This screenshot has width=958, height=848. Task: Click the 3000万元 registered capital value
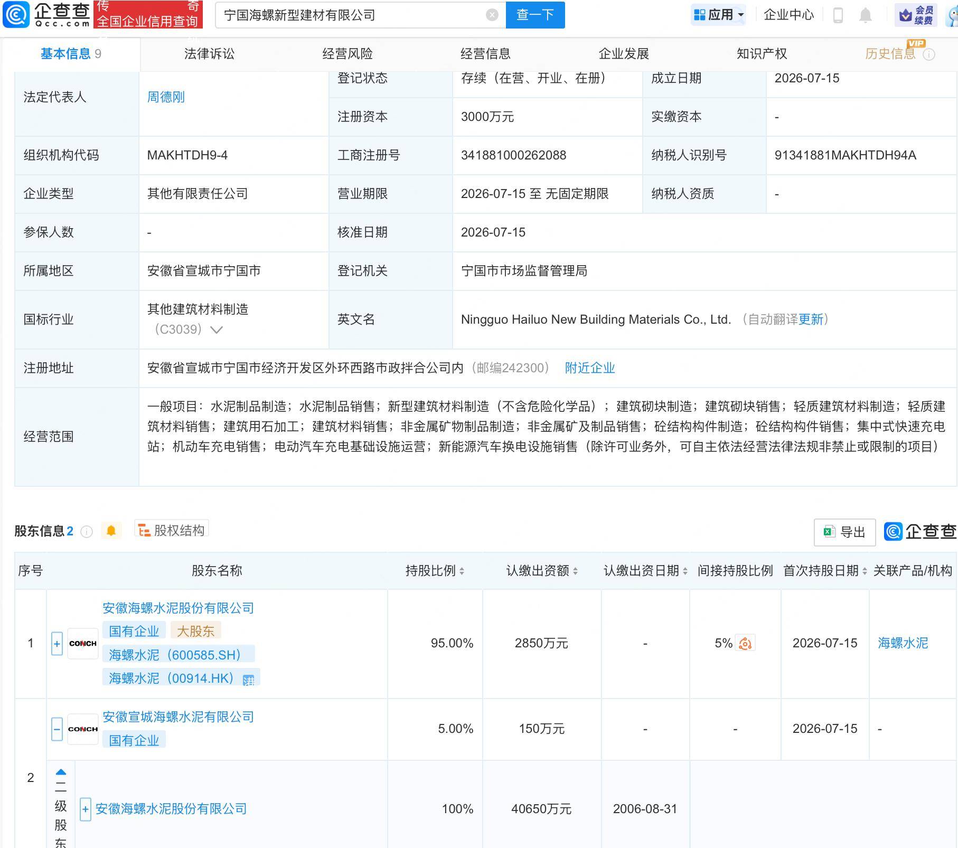487,117
